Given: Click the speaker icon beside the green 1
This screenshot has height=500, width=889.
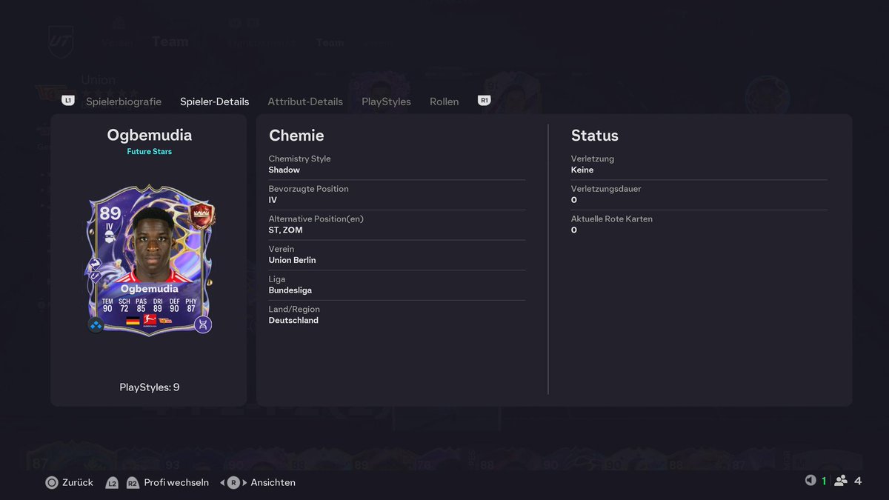Looking at the screenshot, I should point(810,481).
